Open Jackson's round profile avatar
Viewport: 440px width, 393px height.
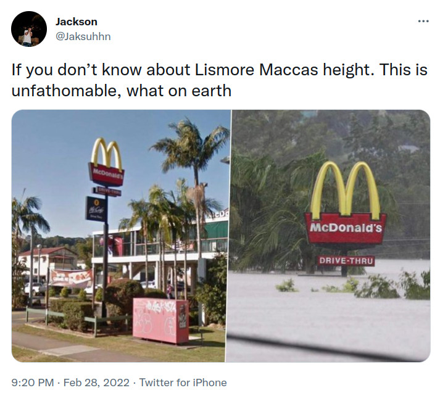tap(29, 29)
